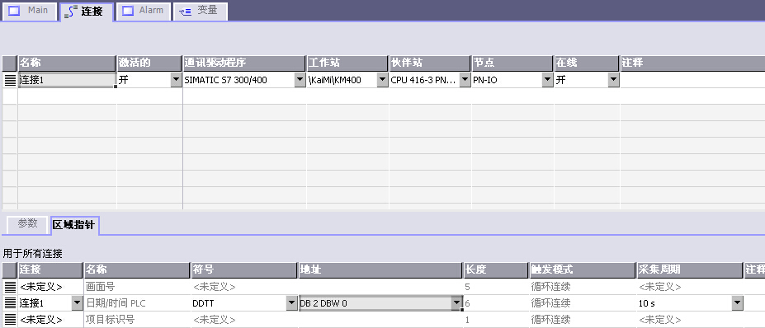Click the 项目标识号 name cell

(137, 320)
